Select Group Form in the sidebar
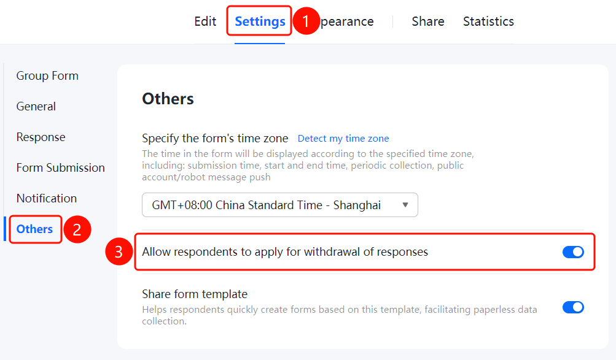 (x=47, y=75)
